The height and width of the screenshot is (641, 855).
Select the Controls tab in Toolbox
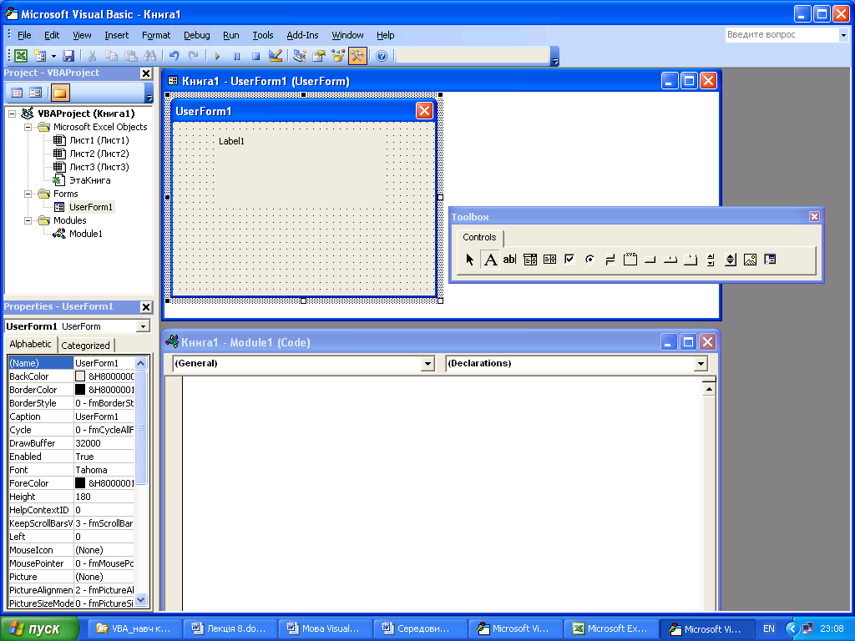[x=479, y=237]
